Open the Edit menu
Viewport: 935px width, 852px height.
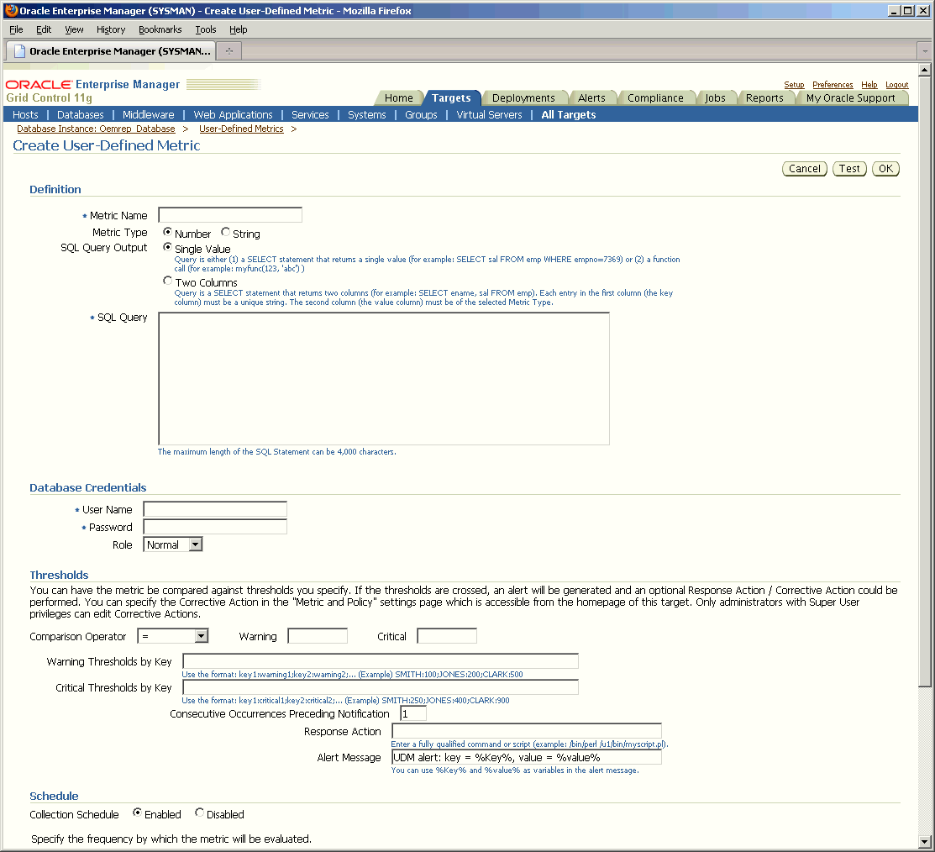pos(44,29)
